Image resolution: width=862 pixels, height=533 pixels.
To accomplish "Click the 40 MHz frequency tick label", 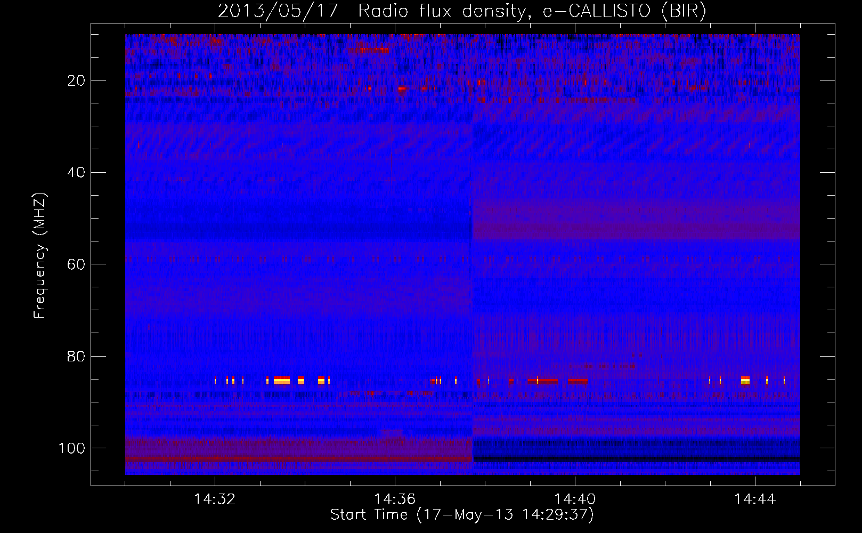I will 76,173.
